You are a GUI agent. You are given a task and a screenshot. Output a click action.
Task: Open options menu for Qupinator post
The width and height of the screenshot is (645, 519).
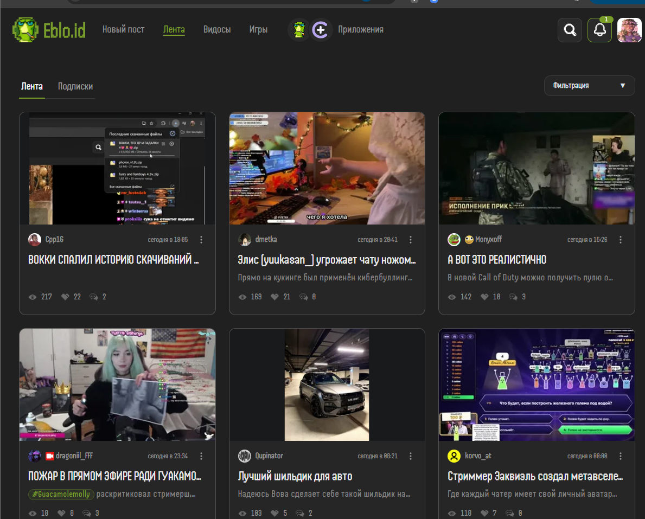pos(411,456)
